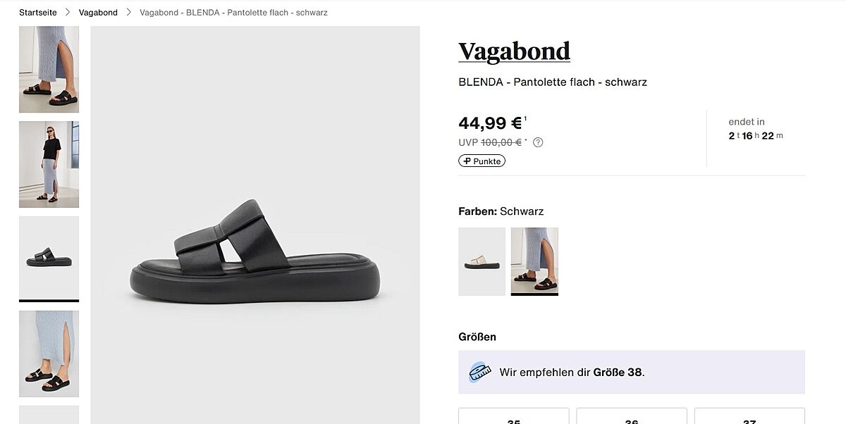Choose the cream white color variant

(x=482, y=261)
